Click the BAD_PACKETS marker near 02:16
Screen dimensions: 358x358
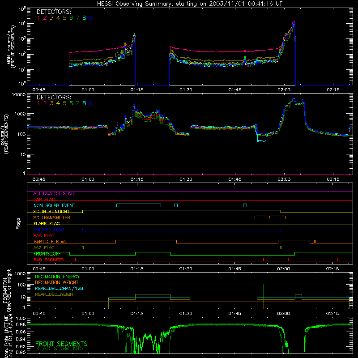(x=338, y=260)
